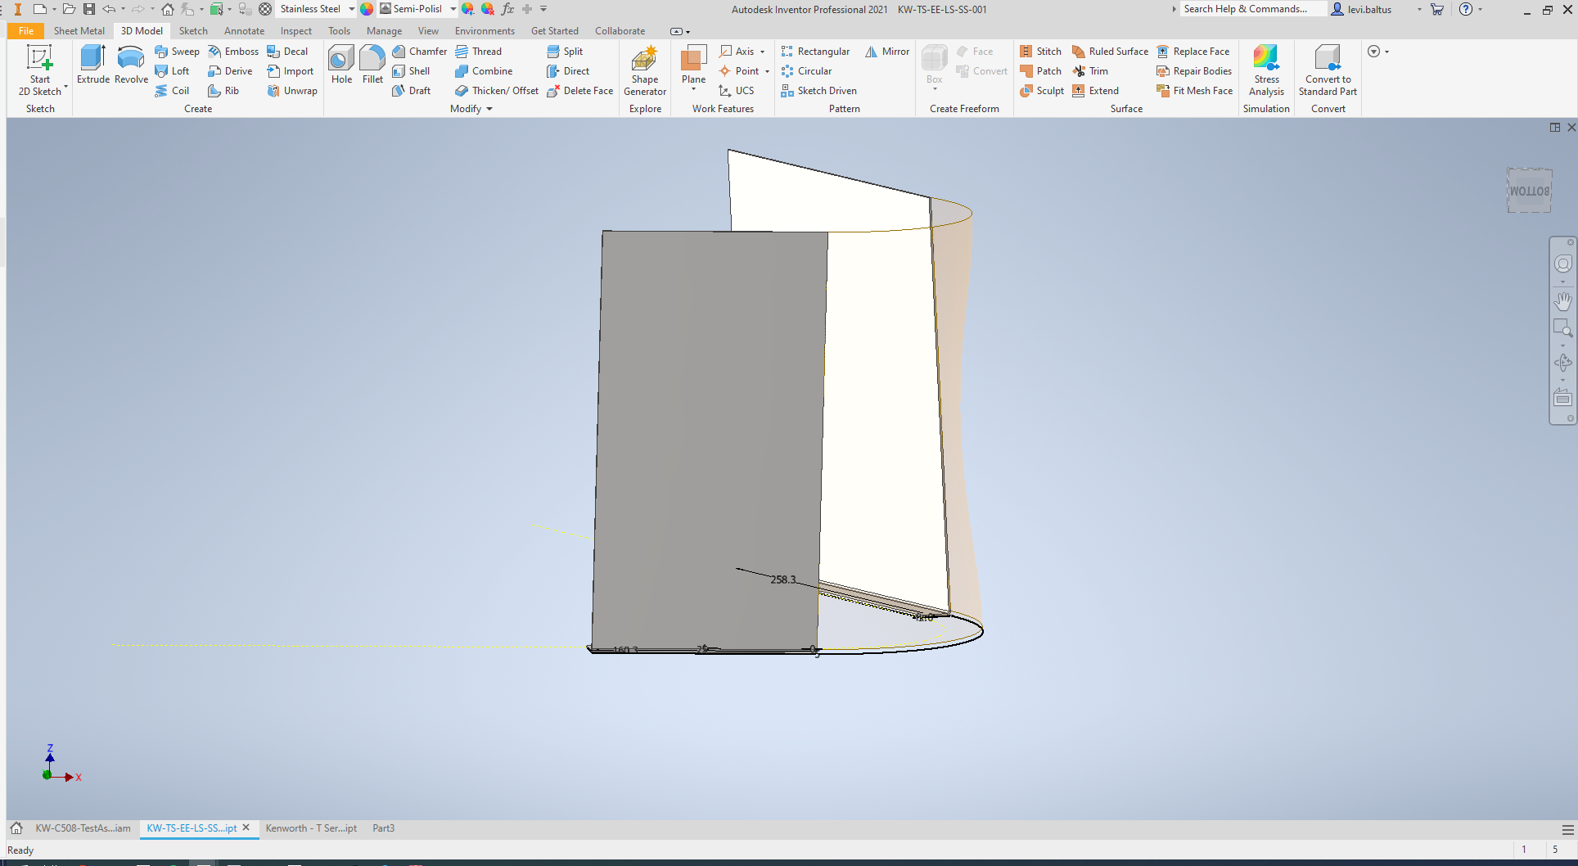1578x866 pixels.
Task: Open the Inspect menu tab
Action: [296, 30]
